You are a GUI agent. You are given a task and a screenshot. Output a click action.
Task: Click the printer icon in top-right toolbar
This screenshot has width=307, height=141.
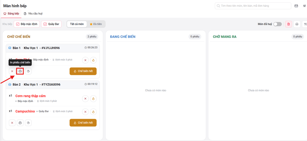(297, 24)
